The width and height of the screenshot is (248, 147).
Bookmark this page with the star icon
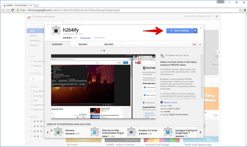[240, 10]
